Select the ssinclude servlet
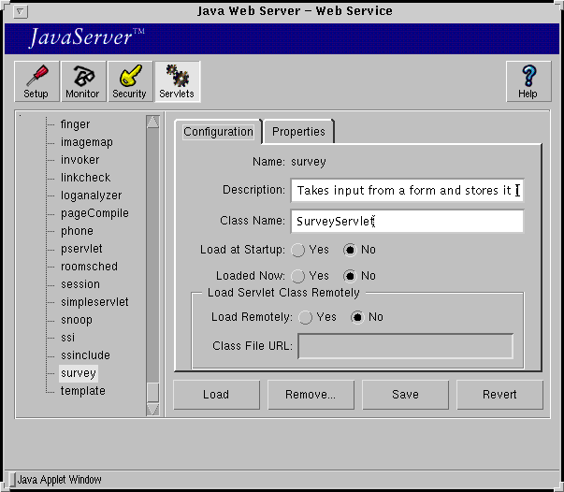 85,355
